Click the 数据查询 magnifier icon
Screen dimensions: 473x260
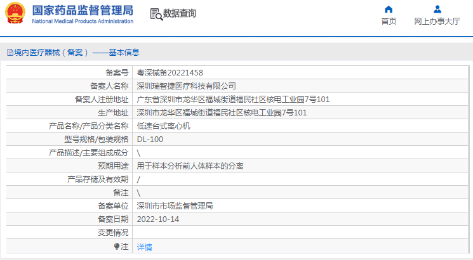[156, 14]
